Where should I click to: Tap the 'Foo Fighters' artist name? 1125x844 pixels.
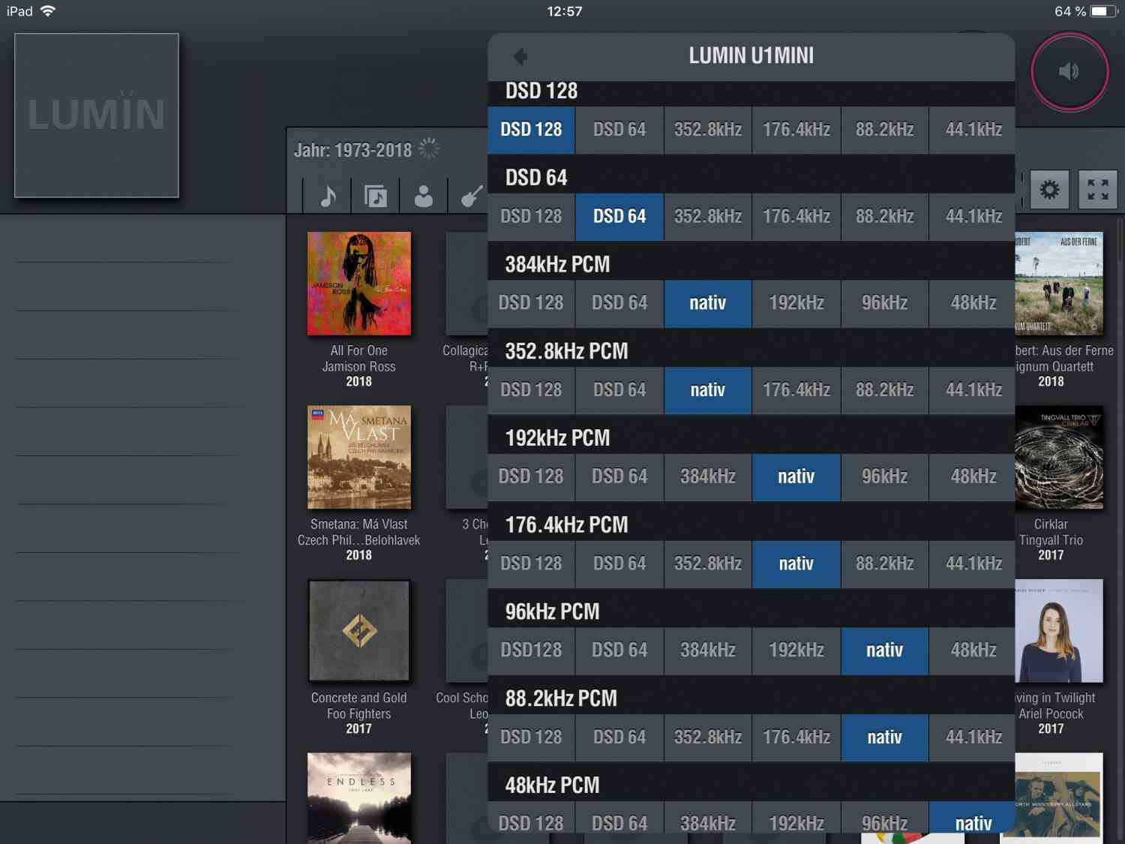click(x=358, y=714)
